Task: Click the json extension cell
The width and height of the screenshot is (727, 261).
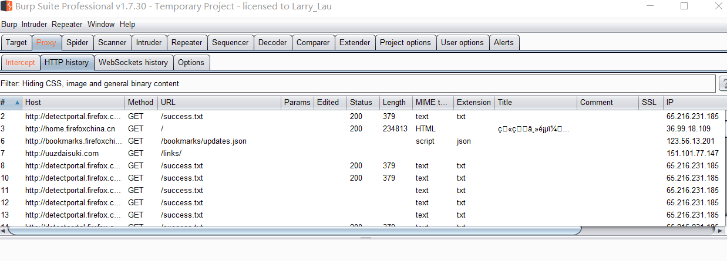Action: [x=464, y=141]
